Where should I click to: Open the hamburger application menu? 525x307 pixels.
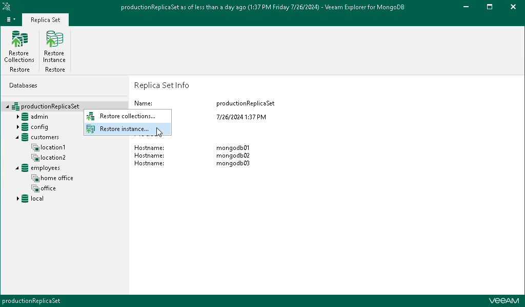tap(11, 19)
